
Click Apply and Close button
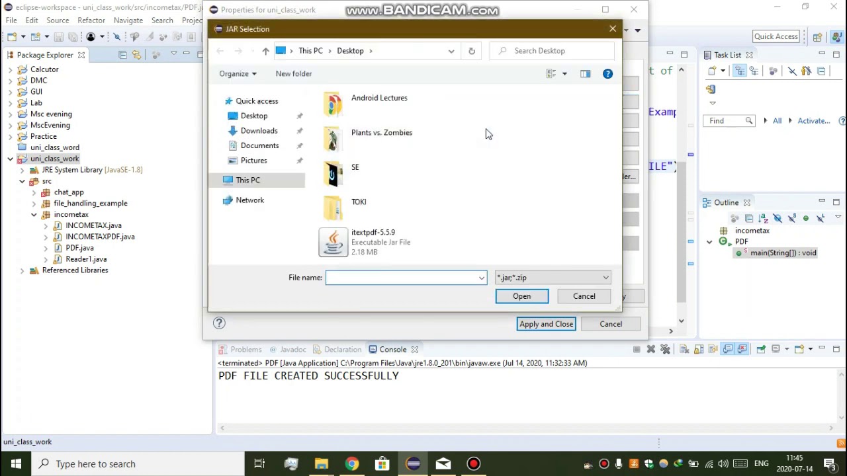pos(546,324)
